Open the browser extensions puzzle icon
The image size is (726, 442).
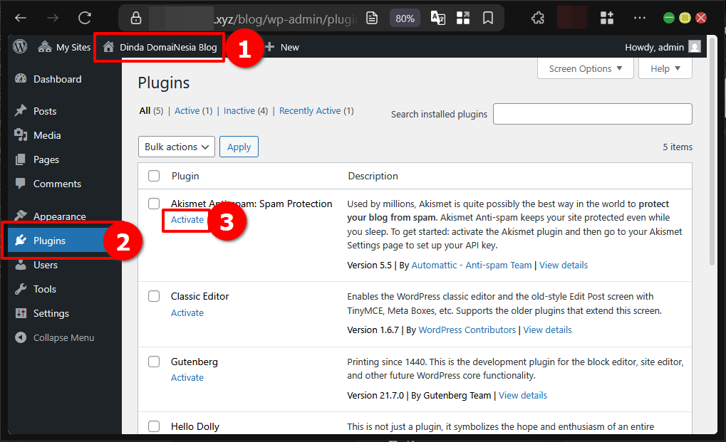click(539, 19)
